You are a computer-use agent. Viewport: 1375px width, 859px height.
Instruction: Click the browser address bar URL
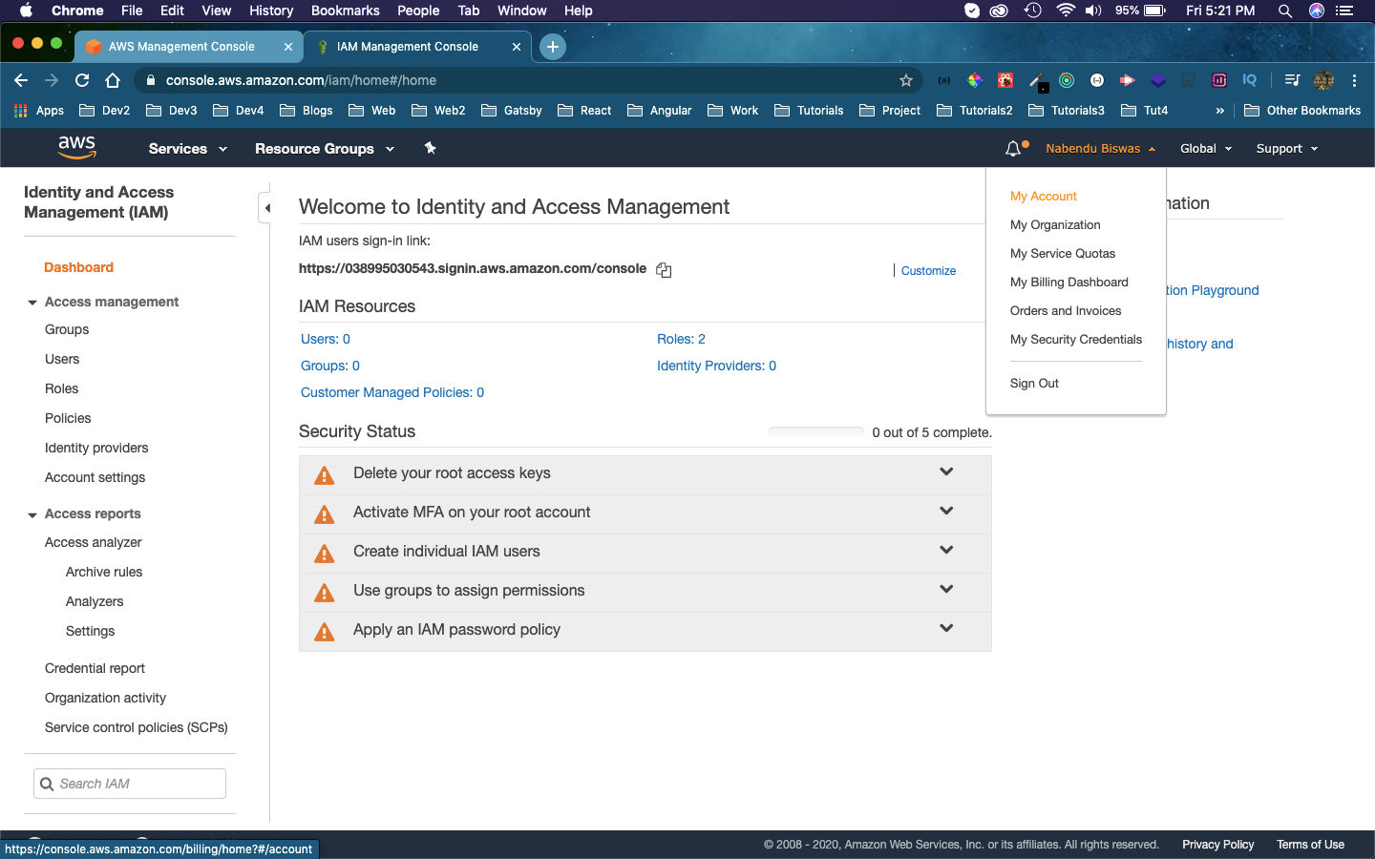[x=301, y=80]
